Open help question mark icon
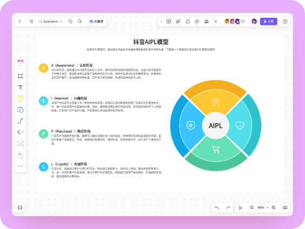This screenshot has width=305, height=229. click(285, 22)
